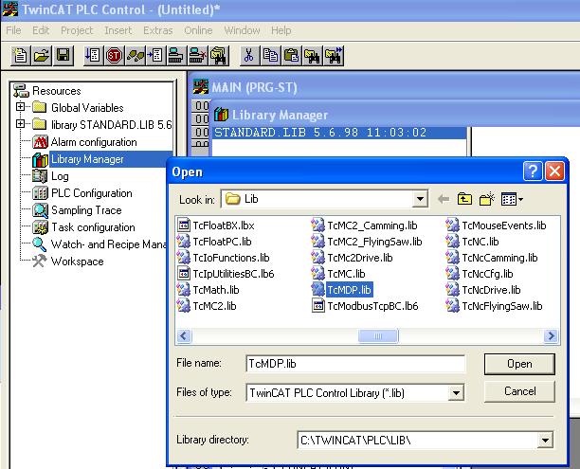Click the Cut scissors toolbar icon

[249, 56]
